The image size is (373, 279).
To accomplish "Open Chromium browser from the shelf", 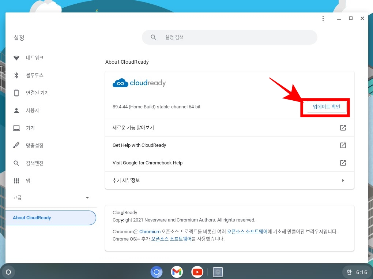I will tap(156, 272).
